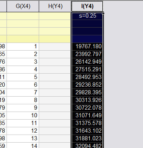Screen dimensions: 143x148
Task: Click G(X4) cell containing 4
Action: [23, 69]
